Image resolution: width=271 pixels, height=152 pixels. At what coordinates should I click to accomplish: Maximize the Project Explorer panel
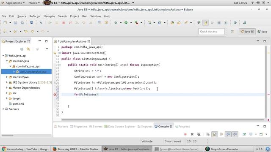point(46,41)
